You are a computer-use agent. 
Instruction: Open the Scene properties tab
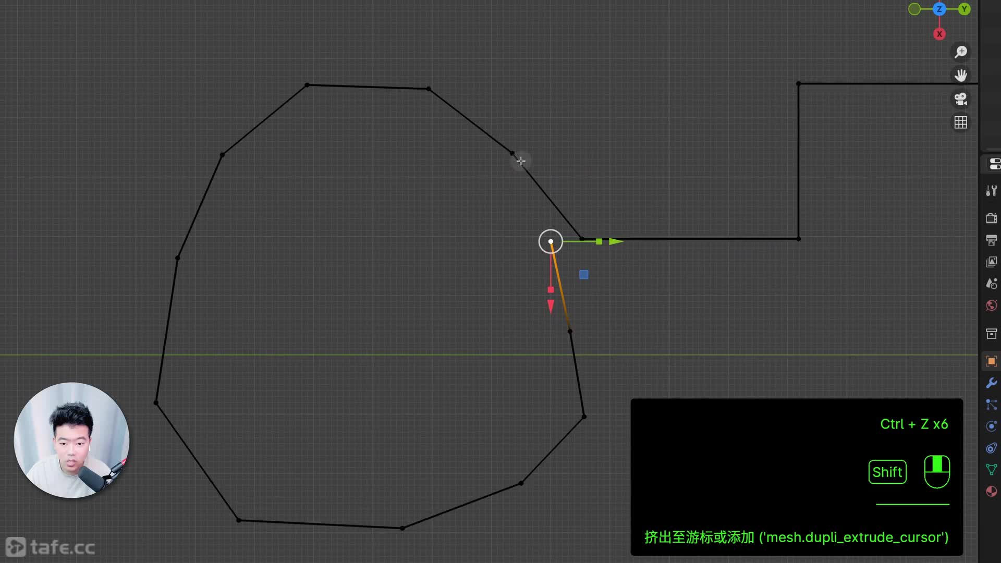[991, 284]
